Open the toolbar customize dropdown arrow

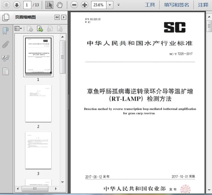coord(119,5)
